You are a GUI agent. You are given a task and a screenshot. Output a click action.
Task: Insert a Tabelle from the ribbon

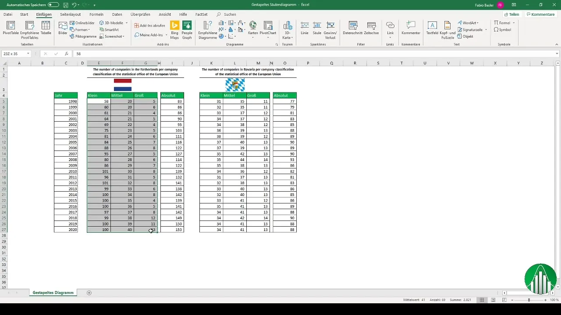coord(46,28)
